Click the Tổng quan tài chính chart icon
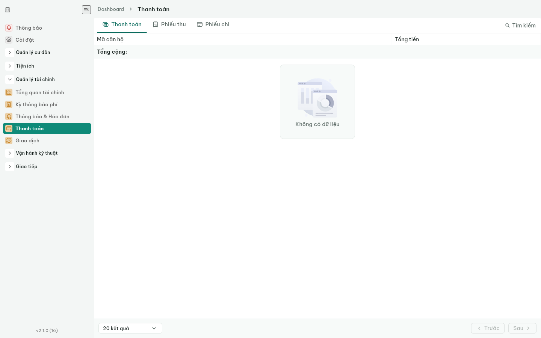541x338 pixels. click(x=9, y=92)
